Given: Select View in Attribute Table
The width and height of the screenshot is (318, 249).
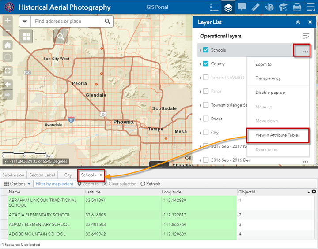Looking at the screenshot, I should 276,135.
